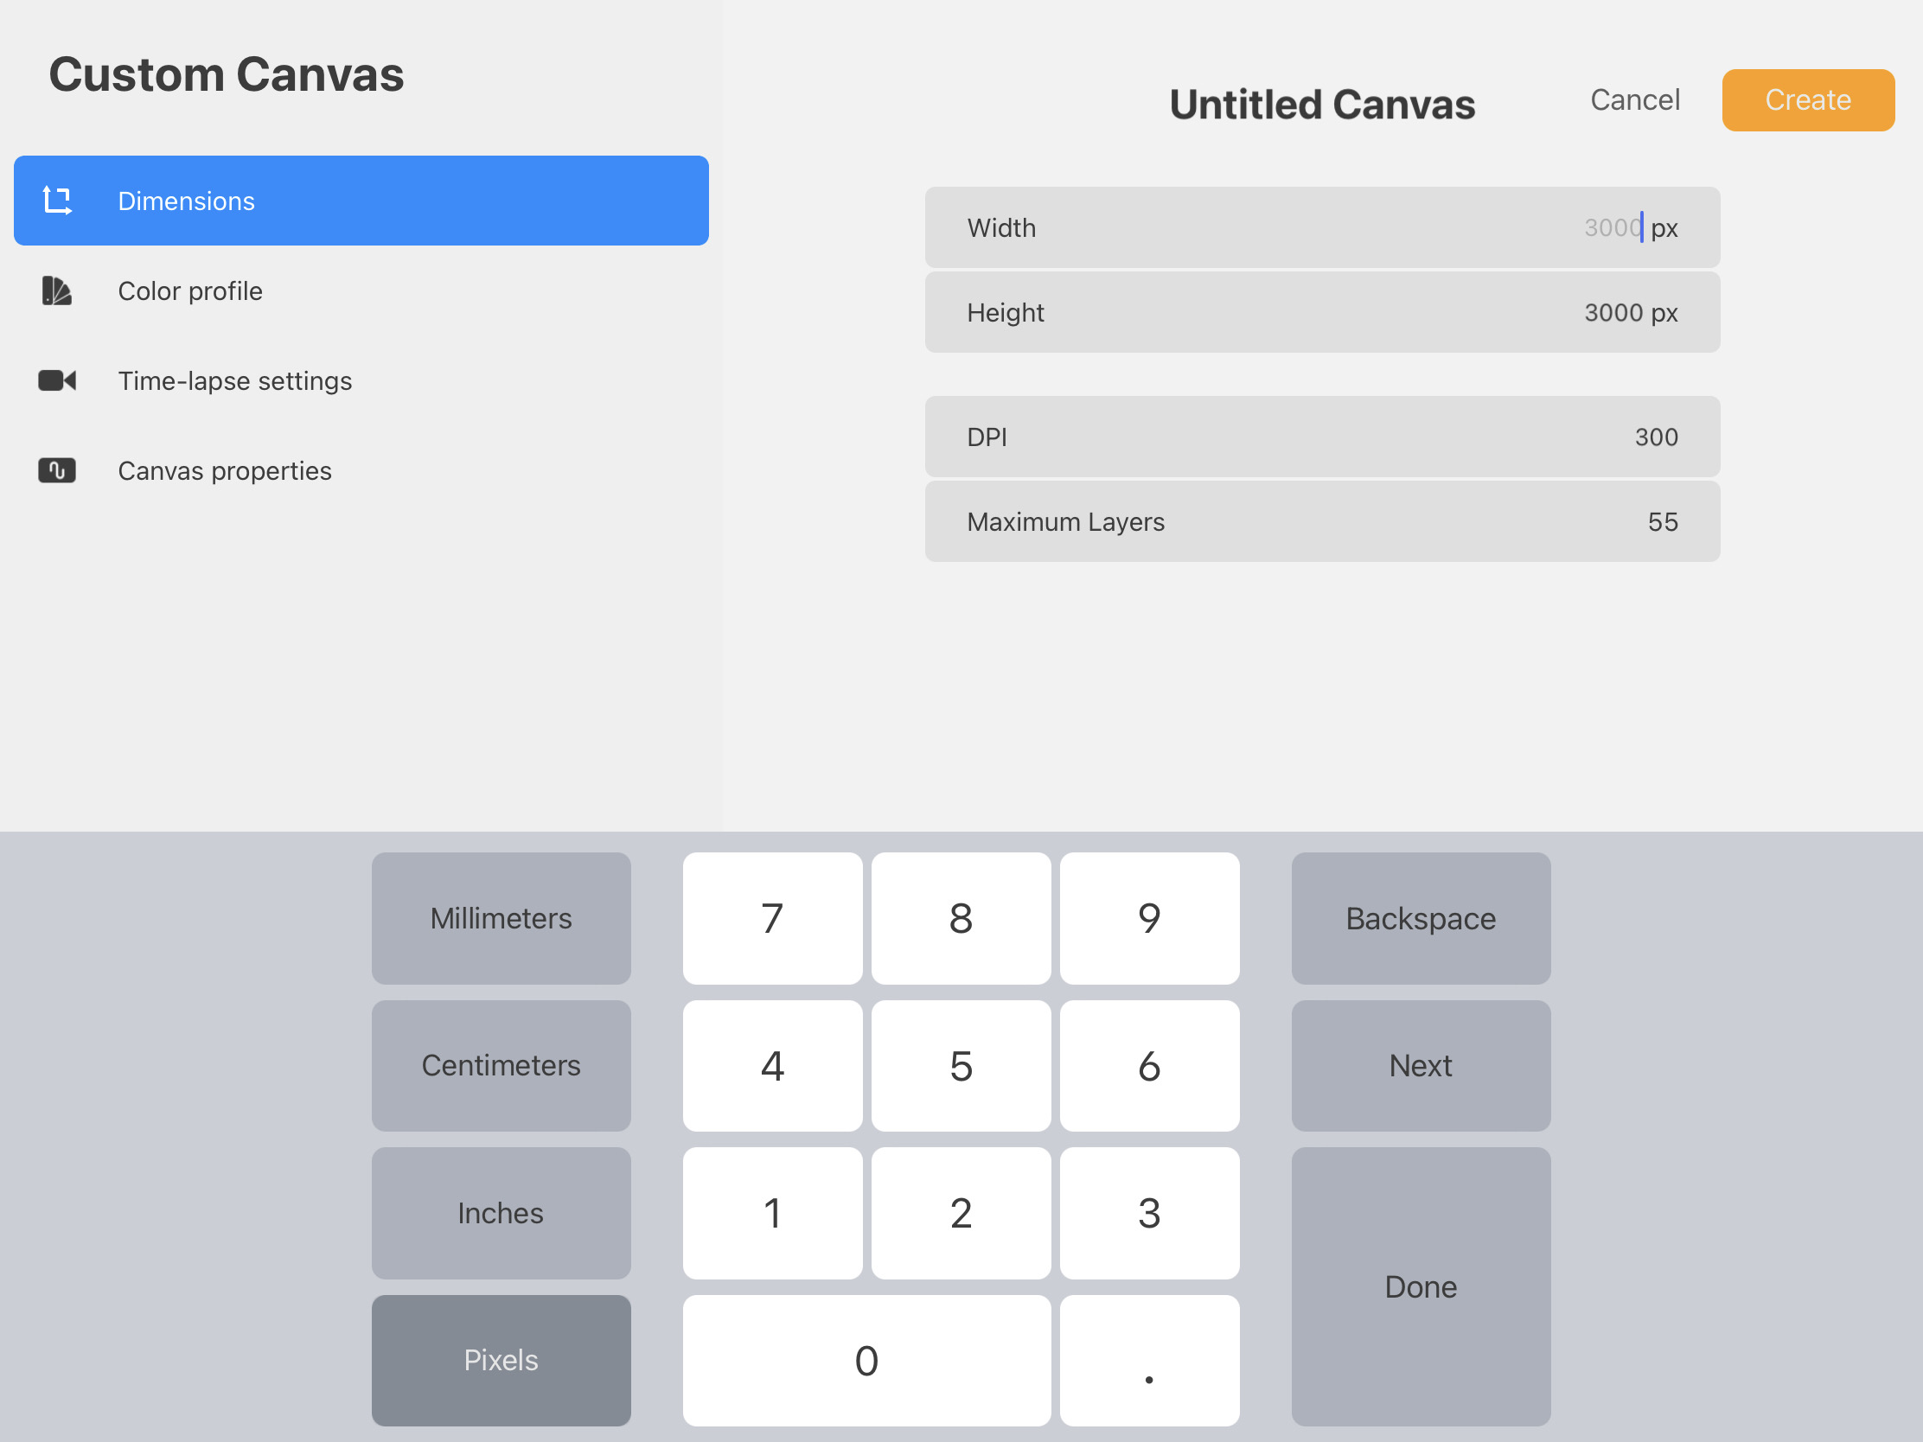The image size is (1923, 1442).
Task: Click the Canvas properties icon
Action: [57, 471]
